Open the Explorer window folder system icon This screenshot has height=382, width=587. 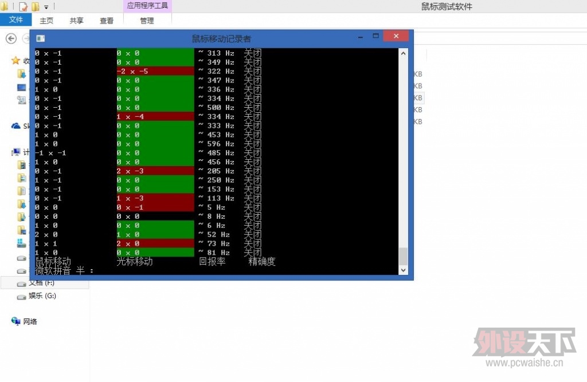(x=4, y=6)
